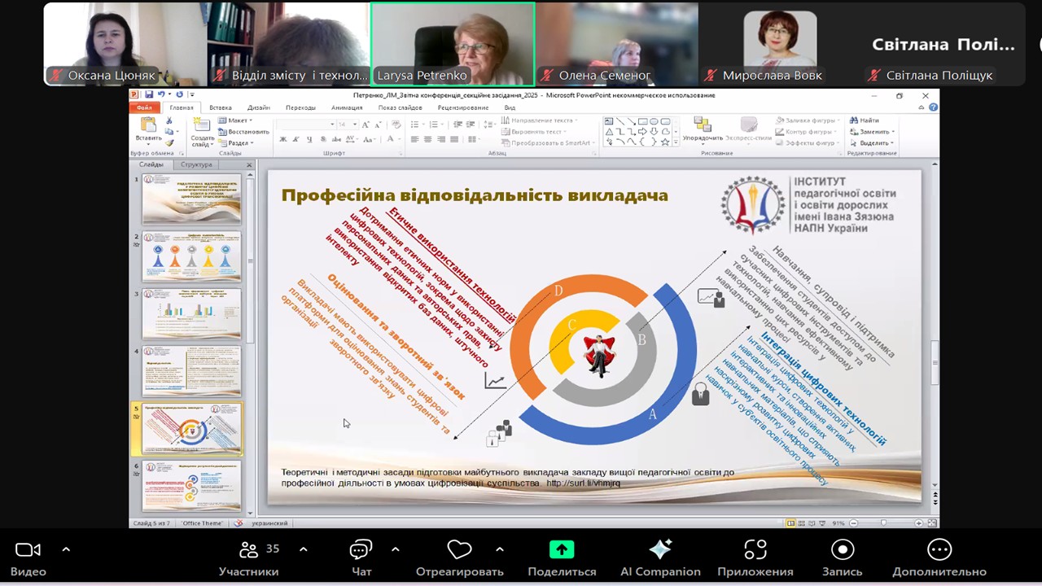Switch to the Структура pane tab
The image size is (1042, 586).
coord(196,164)
